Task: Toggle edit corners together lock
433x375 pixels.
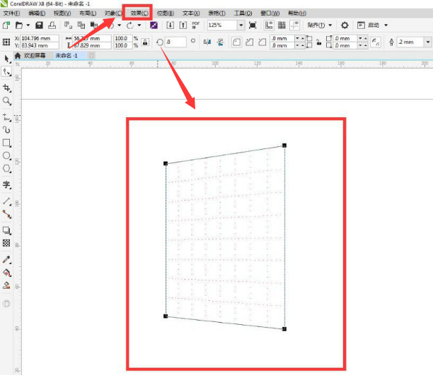Action: (x=319, y=42)
